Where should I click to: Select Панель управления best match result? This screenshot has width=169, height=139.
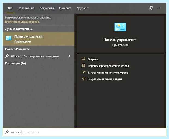click(x=39, y=39)
